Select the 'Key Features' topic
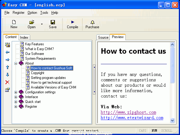The height and width of the screenshot is (135, 180). tap(34, 44)
